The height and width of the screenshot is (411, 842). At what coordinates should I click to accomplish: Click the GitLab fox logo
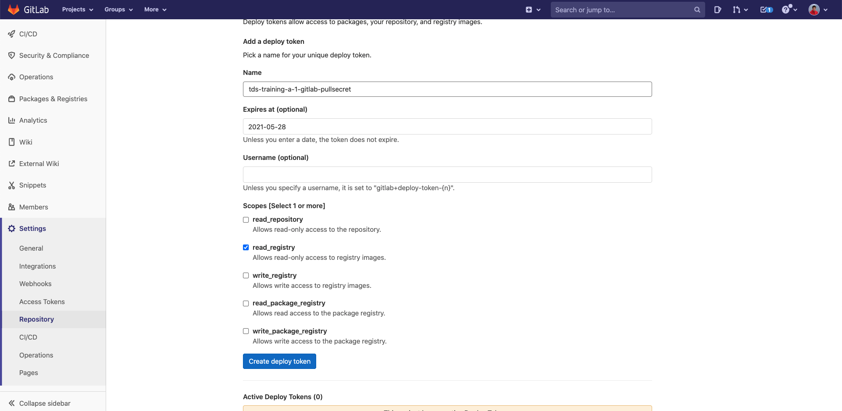pyautogui.click(x=14, y=9)
